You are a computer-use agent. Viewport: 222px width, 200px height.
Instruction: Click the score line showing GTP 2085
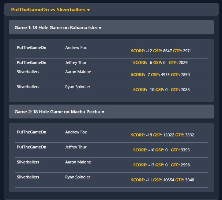161,90
